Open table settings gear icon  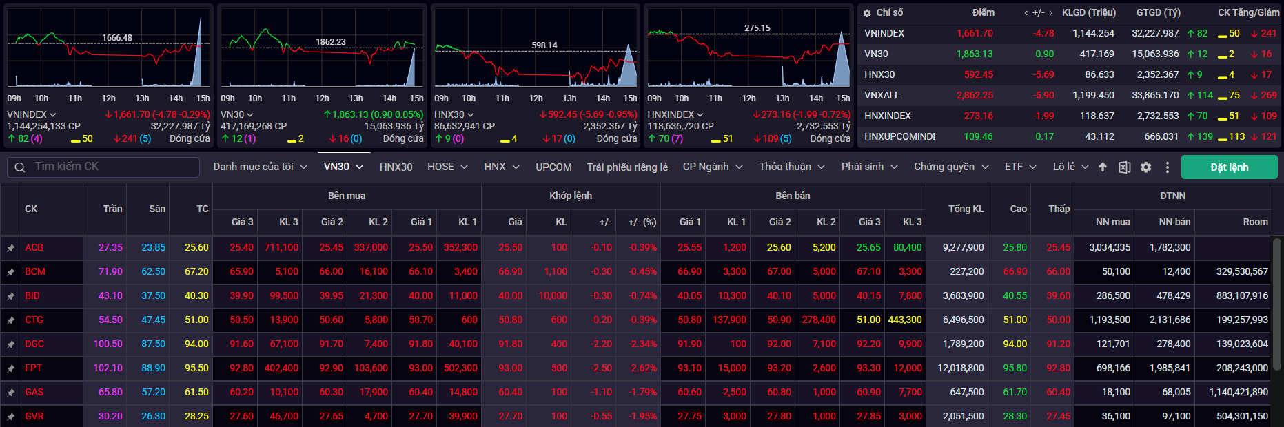pos(1145,167)
